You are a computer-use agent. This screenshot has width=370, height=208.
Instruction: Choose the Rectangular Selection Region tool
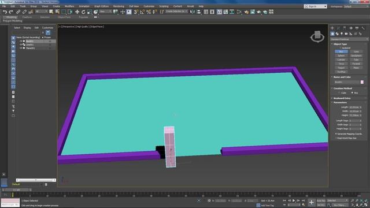click(x=64, y=12)
